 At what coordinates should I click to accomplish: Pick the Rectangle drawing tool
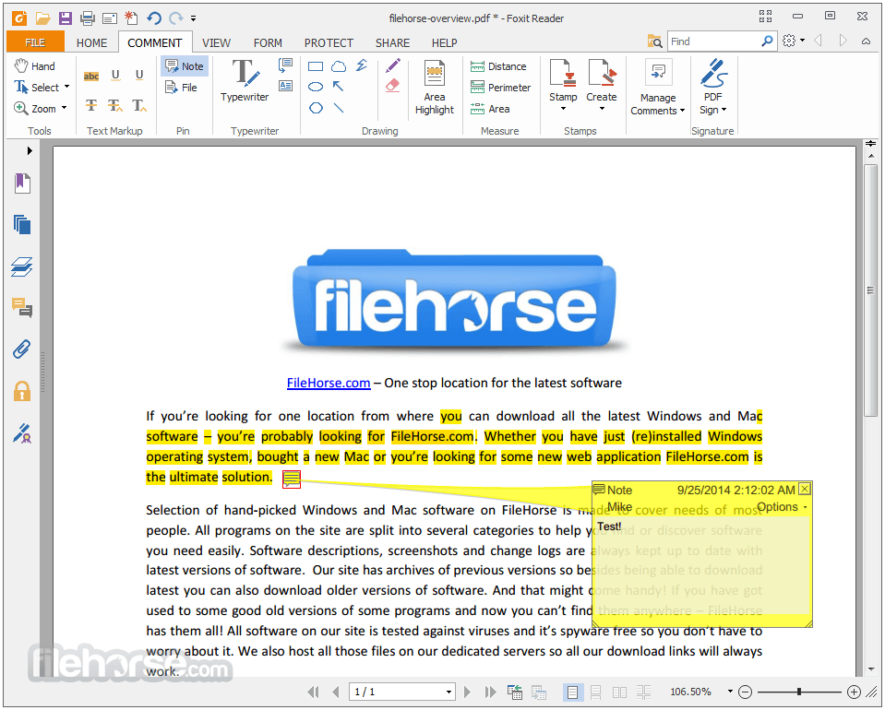coord(316,66)
